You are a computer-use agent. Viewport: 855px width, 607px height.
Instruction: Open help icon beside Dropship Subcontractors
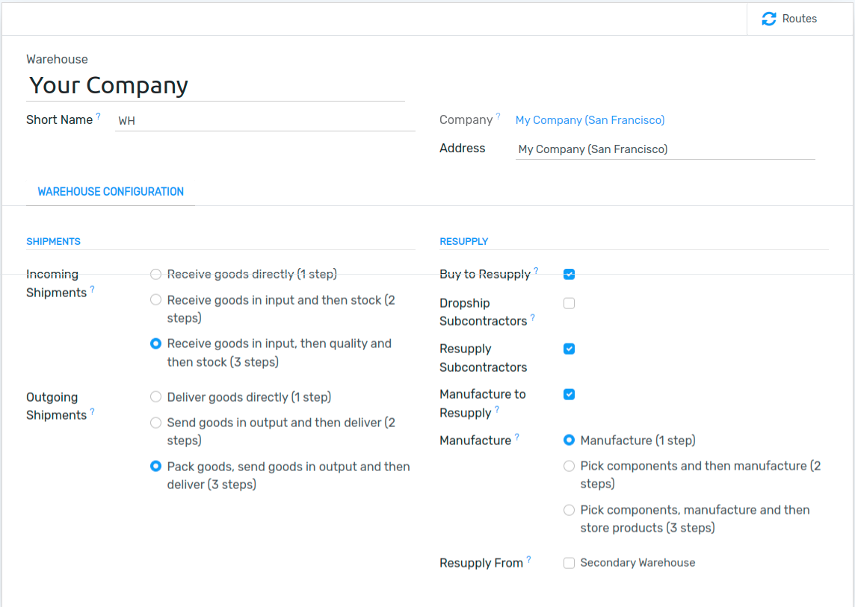[533, 317]
